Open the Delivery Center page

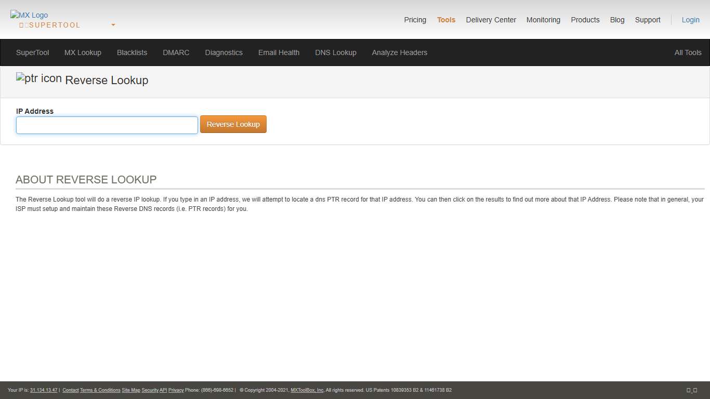pos(491,20)
